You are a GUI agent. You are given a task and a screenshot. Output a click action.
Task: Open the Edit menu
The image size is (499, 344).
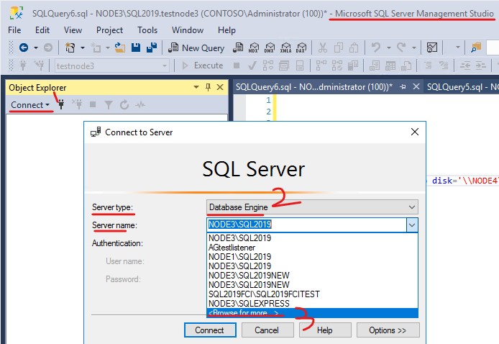(42, 30)
